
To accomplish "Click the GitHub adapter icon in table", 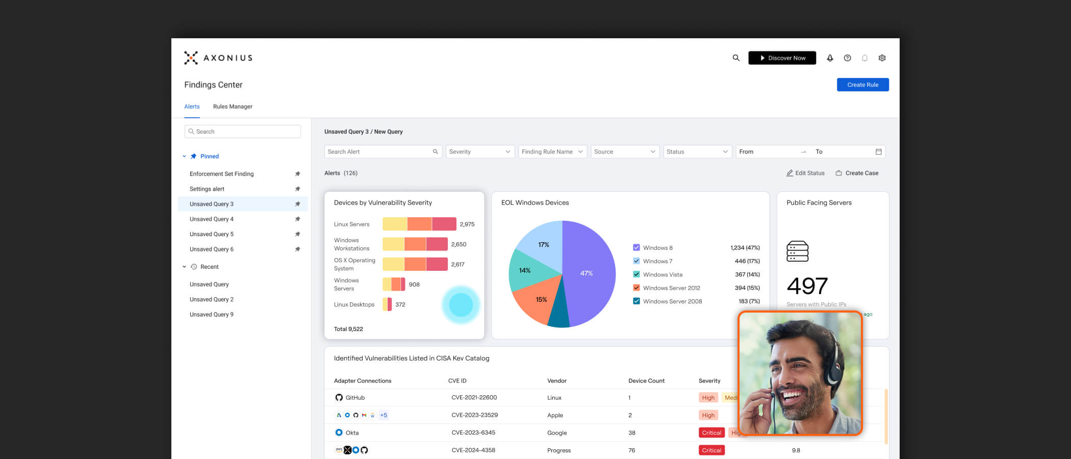I will pyautogui.click(x=339, y=398).
